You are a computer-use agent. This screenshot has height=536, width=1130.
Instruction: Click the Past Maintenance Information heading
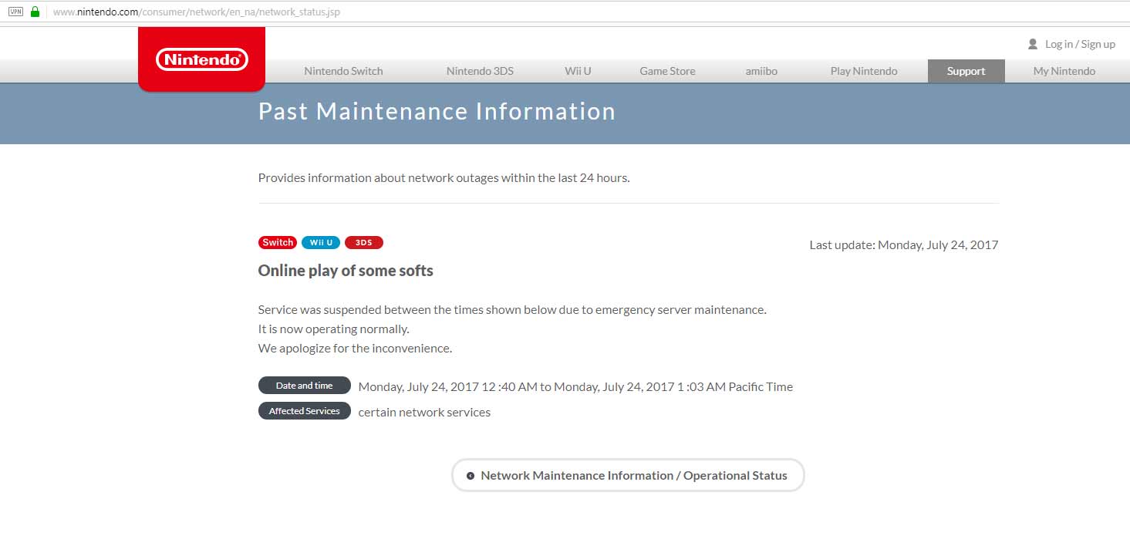pyautogui.click(x=437, y=111)
